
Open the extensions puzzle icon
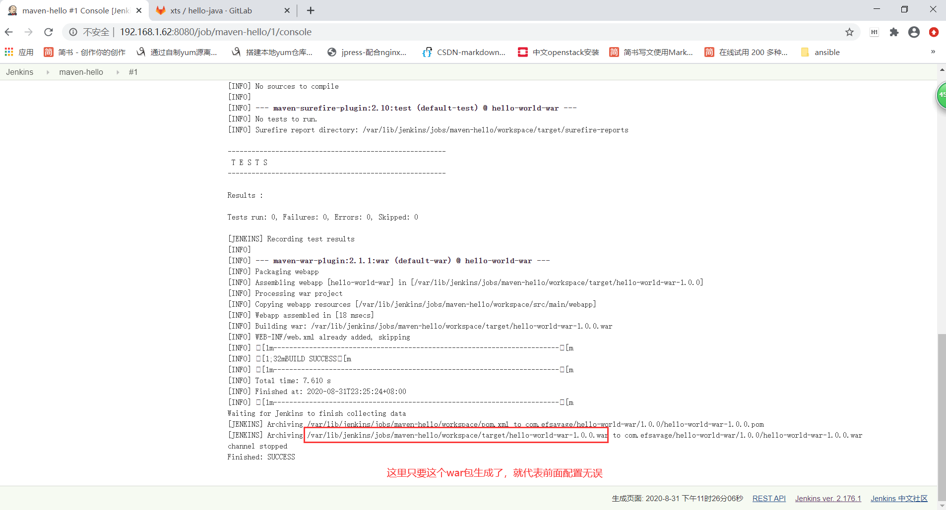coord(894,32)
